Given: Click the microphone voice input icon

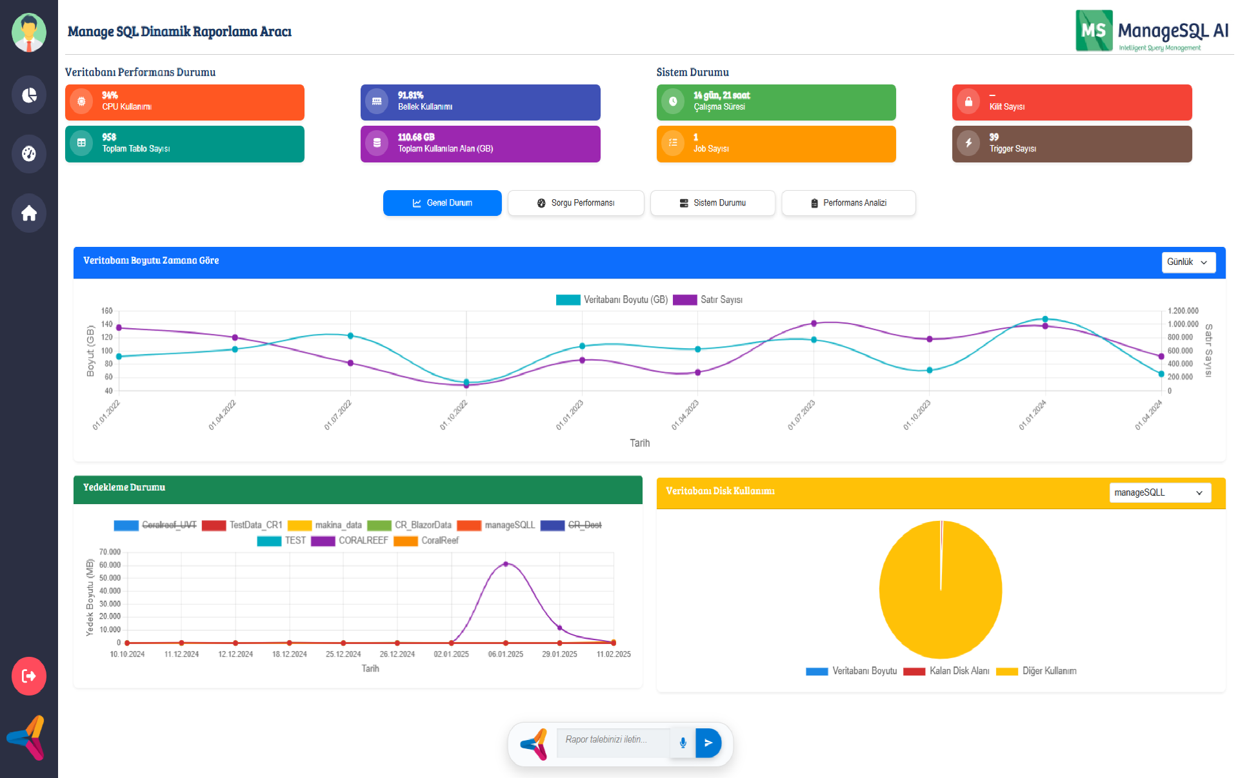Looking at the screenshot, I should pos(683,743).
